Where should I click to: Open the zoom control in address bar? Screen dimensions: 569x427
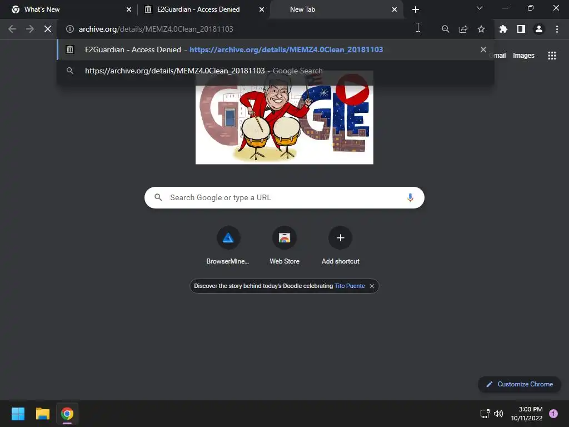click(446, 29)
